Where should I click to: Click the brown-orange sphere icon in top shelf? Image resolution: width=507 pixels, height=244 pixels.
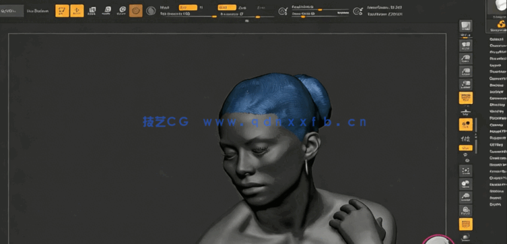click(x=136, y=11)
